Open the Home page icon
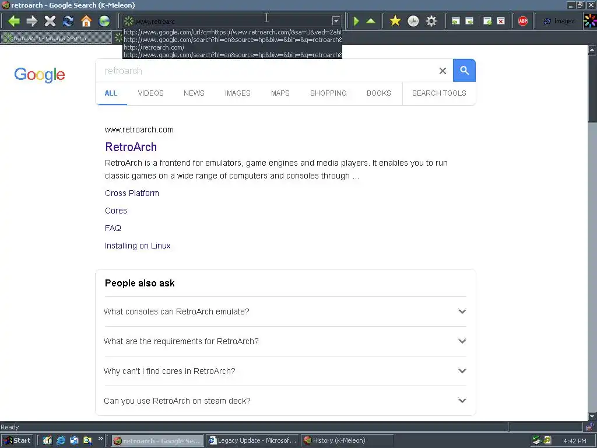Viewport: 597px width, 448px height. tap(86, 21)
